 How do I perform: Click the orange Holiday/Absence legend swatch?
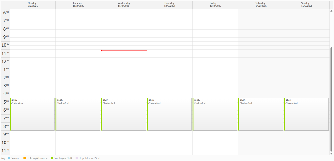[x=24, y=158]
